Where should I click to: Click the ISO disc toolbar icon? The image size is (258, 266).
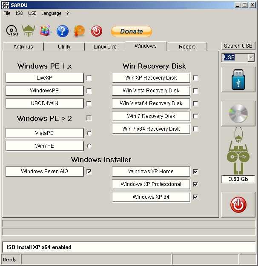coord(12,31)
